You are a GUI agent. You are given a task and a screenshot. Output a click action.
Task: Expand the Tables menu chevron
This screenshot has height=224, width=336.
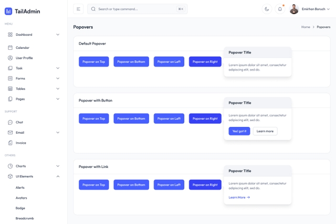pos(58,89)
